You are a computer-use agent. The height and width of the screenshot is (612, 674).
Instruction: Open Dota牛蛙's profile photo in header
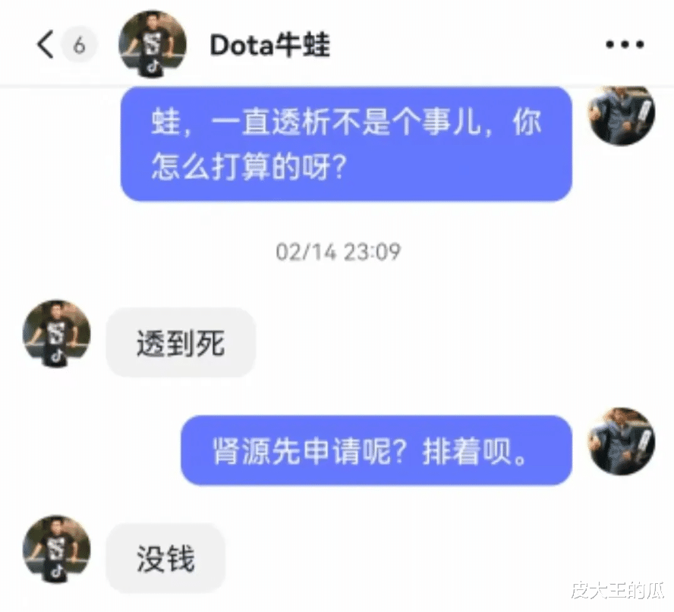click(x=152, y=44)
